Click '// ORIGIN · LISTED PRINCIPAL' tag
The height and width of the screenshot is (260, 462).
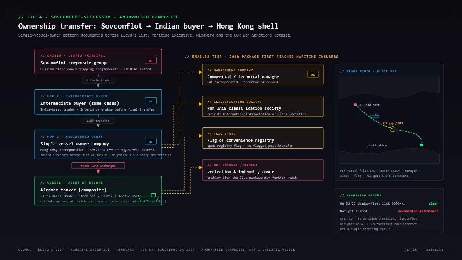point(73,55)
